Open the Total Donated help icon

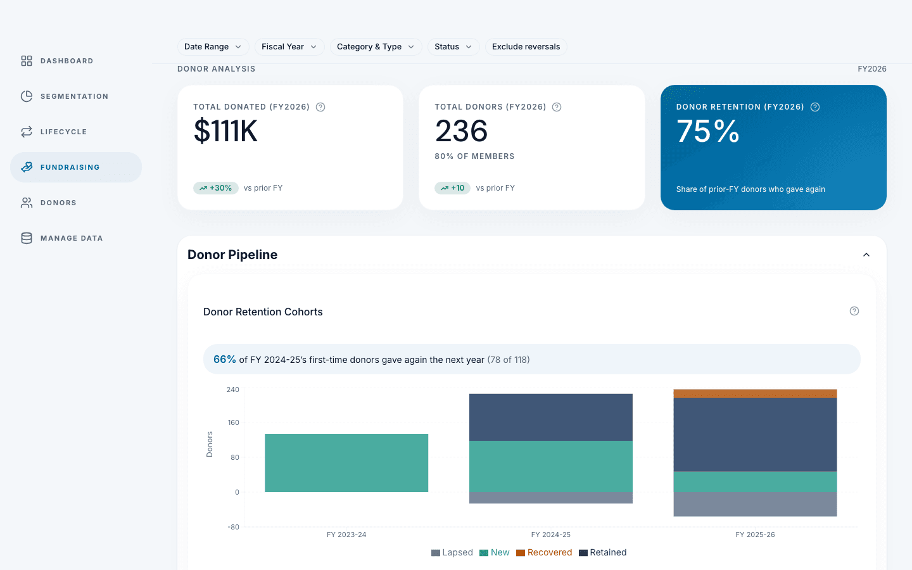tap(320, 107)
